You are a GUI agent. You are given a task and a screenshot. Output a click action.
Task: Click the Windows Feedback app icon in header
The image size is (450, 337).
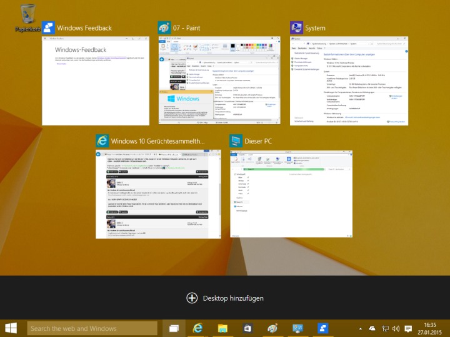(48, 28)
